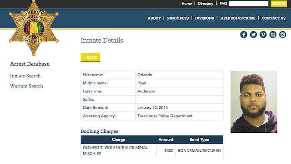Viewport: 291px width, 164px height.
Task: Open the Twitter social icon
Action: 253,34
